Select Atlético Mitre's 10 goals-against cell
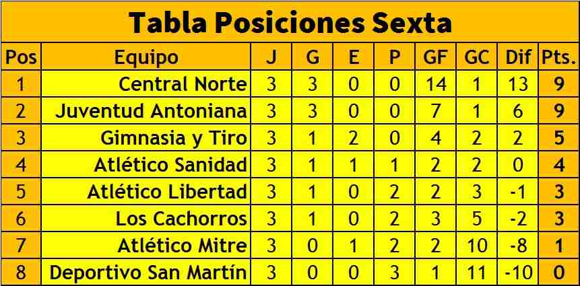 [x=476, y=246]
